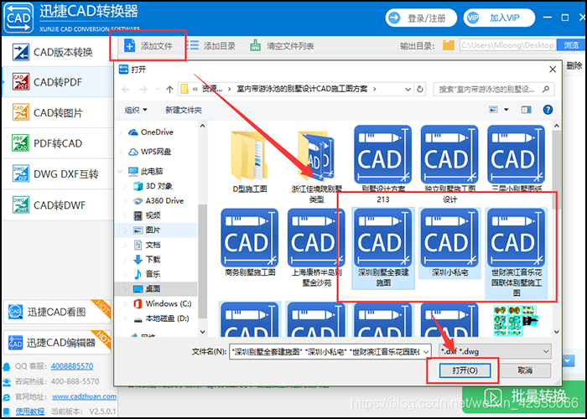This screenshot has width=587, height=419.
Task: Click the forward arrow in Open dialog
Action: (x=143, y=90)
